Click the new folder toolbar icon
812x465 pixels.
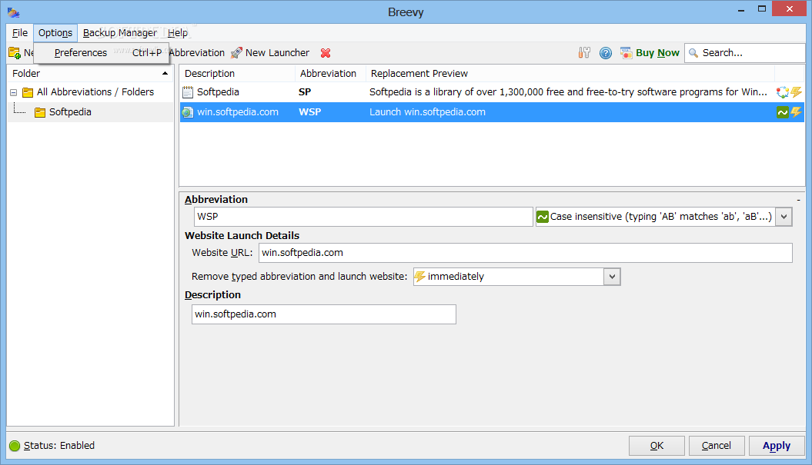(x=15, y=53)
